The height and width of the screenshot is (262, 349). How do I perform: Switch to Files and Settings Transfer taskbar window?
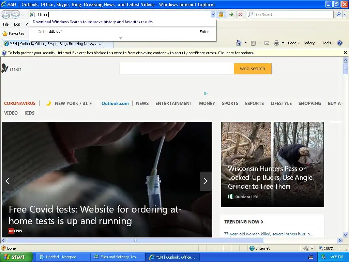coord(118,257)
